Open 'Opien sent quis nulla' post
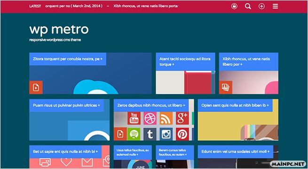The image size is (308, 169). pos(235,105)
